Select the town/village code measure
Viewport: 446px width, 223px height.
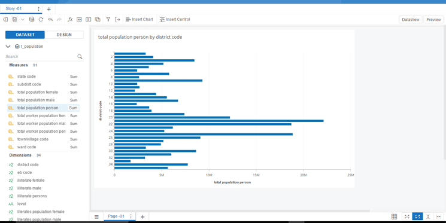[33, 139]
